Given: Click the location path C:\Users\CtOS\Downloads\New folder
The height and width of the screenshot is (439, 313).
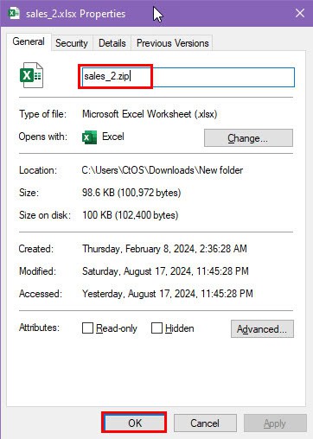Looking at the screenshot, I should tap(163, 170).
